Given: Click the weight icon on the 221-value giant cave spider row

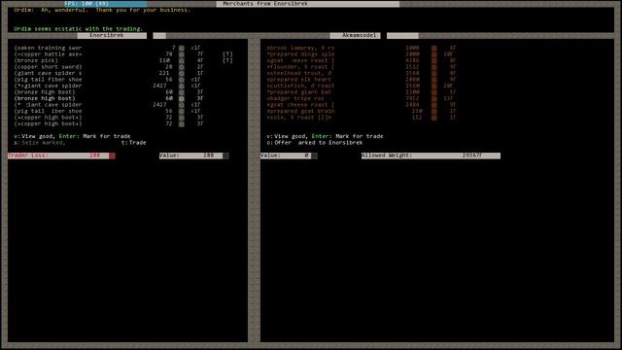Looking at the screenshot, I should pyautogui.click(x=182, y=74).
